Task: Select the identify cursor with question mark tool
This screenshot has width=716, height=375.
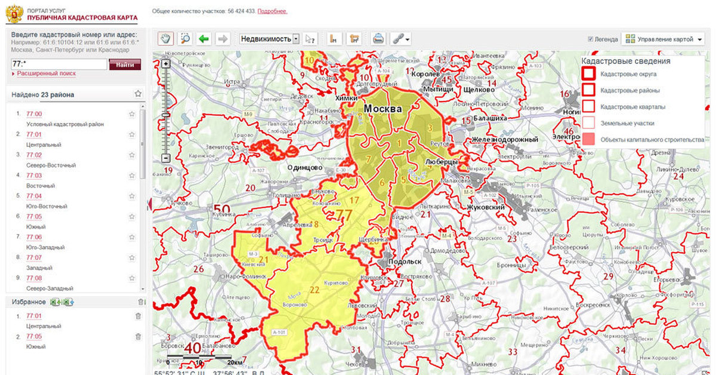Action: tap(310, 39)
